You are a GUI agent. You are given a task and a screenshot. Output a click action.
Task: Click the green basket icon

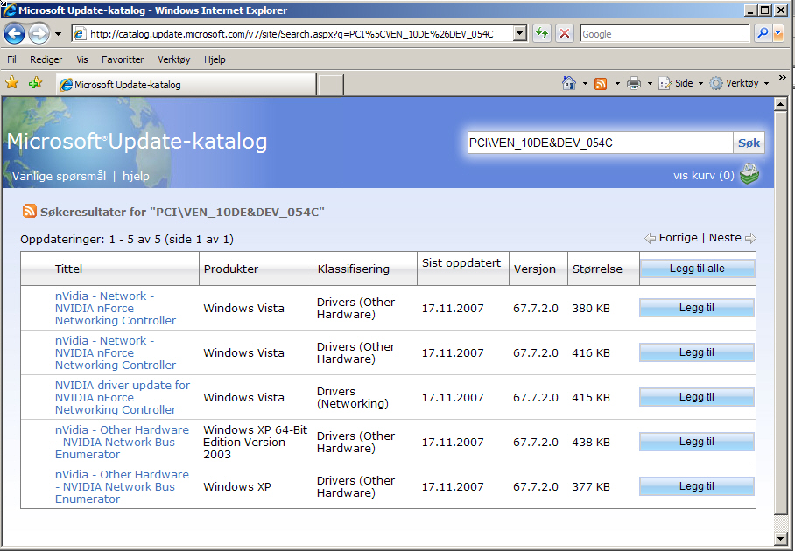tap(749, 174)
